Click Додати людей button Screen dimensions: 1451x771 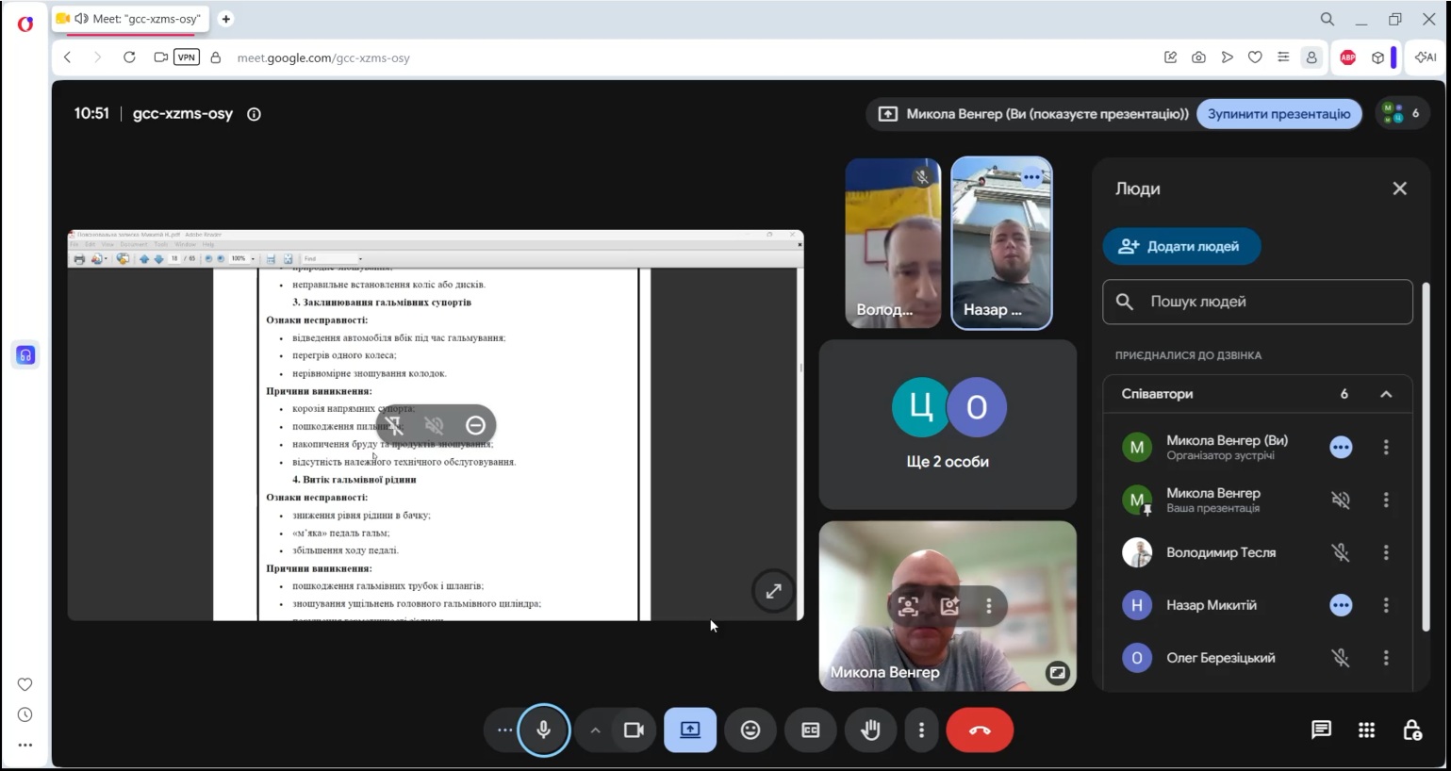click(1181, 246)
